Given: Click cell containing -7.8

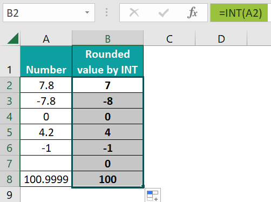Looking at the screenshot, I should click(x=46, y=100).
